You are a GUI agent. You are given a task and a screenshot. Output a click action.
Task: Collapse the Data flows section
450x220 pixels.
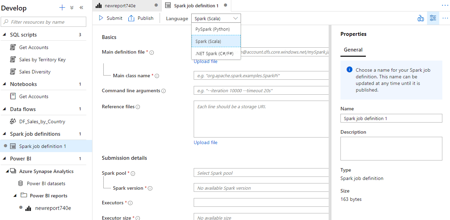pos(4,109)
